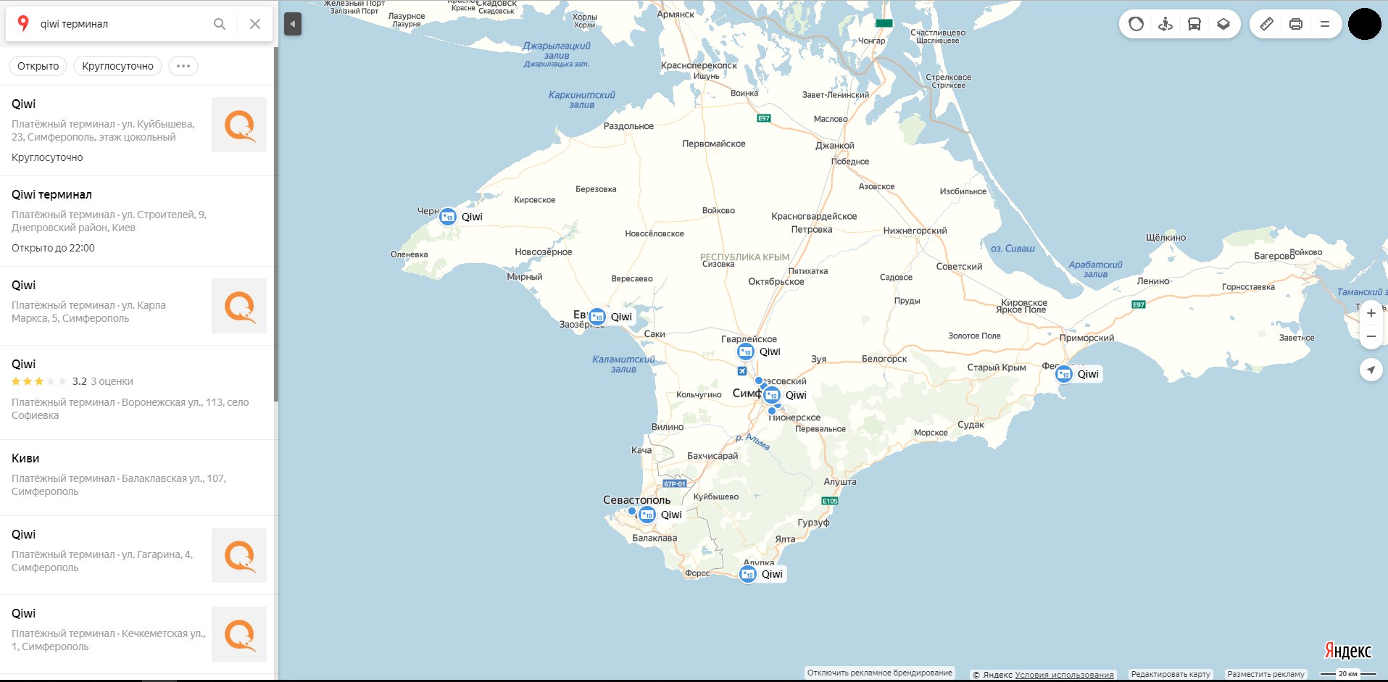
Task: Click Qiwi map marker at Евпатория
Action: coord(597,317)
